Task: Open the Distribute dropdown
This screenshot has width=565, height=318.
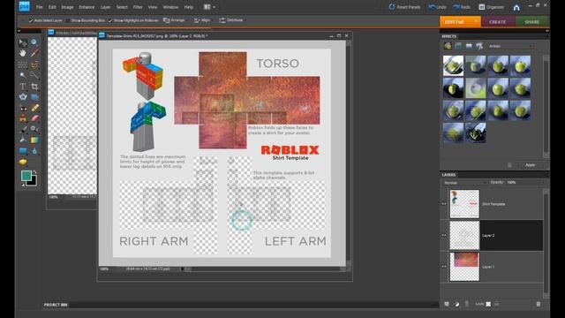Action: [x=232, y=20]
